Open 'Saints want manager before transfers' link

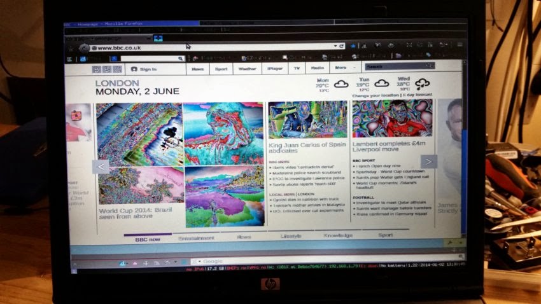pyautogui.click(x=394, y=208)
